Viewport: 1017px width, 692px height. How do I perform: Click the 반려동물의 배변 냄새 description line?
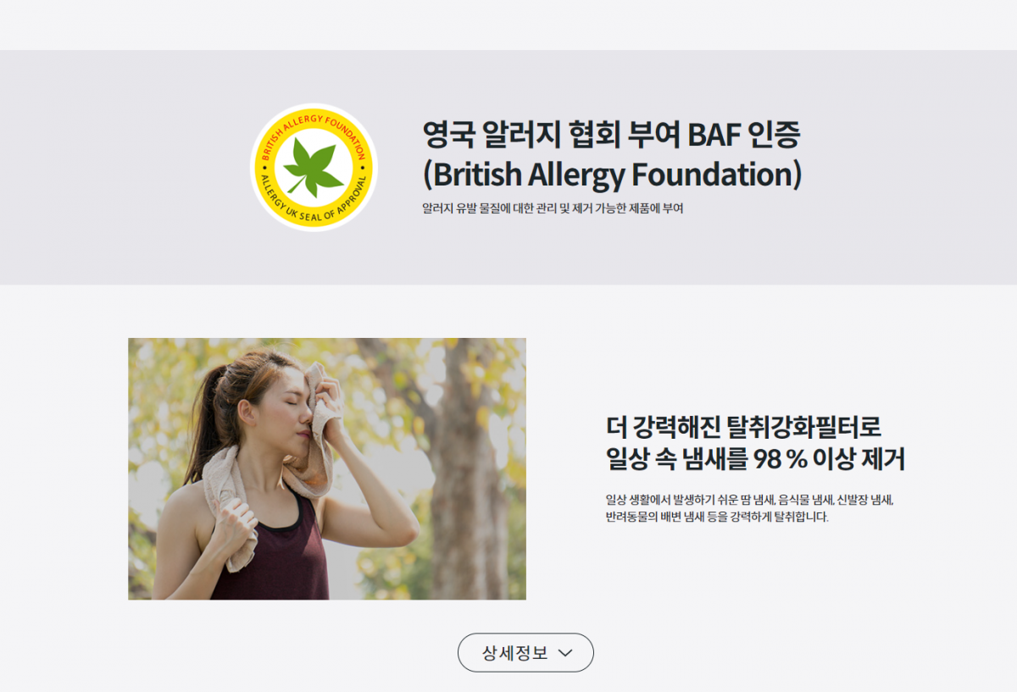(717, 517)
